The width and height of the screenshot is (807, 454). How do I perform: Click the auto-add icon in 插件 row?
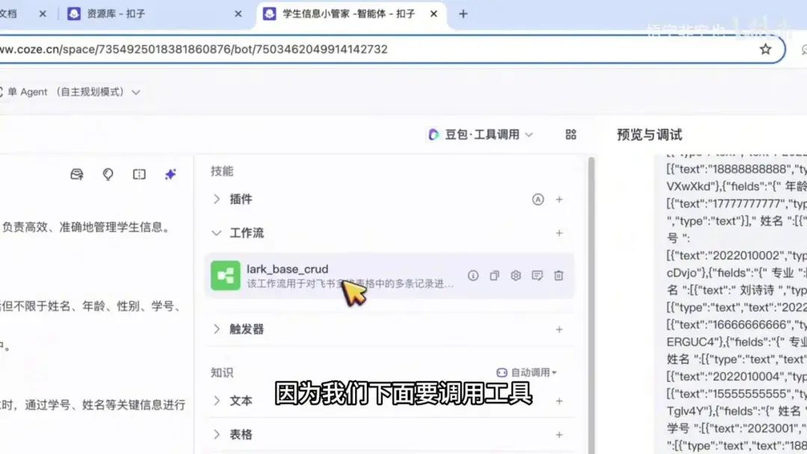[538, 199]
